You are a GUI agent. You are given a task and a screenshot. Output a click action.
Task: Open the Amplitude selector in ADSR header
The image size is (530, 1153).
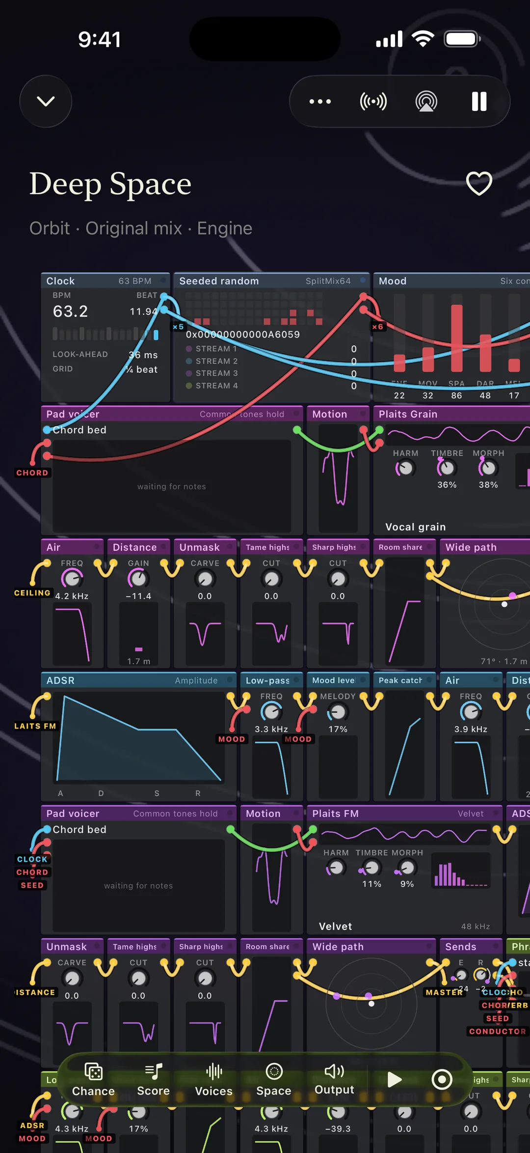[x=196, y=680]
